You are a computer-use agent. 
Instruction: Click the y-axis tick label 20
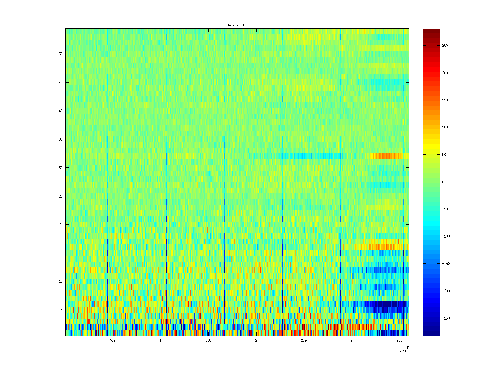61,225
